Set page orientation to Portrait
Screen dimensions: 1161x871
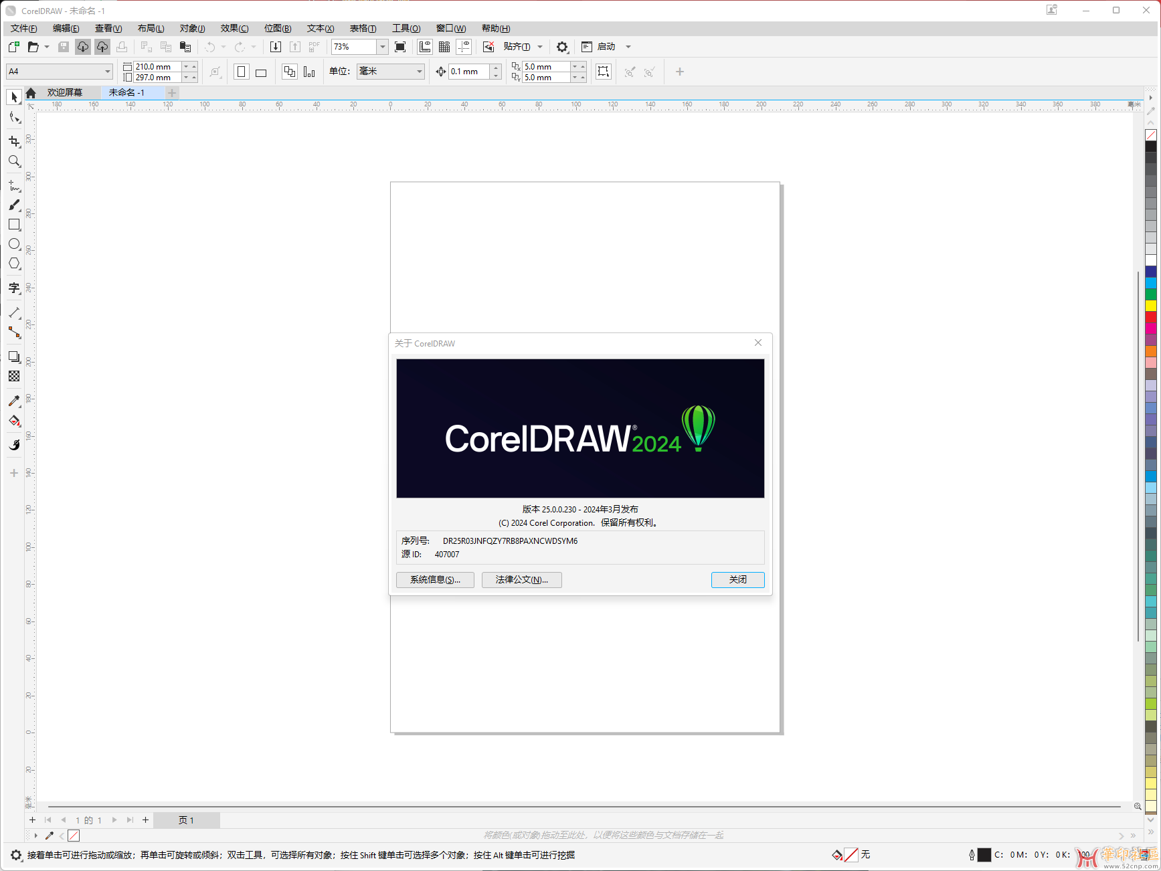tap(242, 72)
